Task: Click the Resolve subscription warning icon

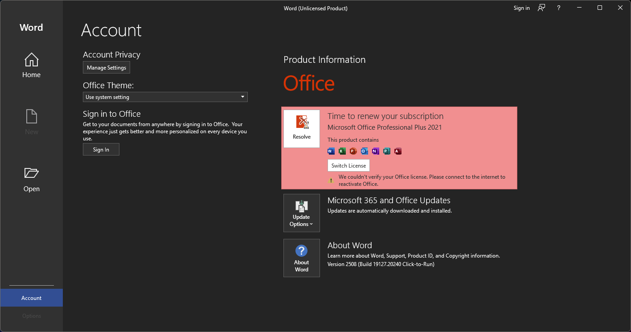Action: tap(301, 125)
